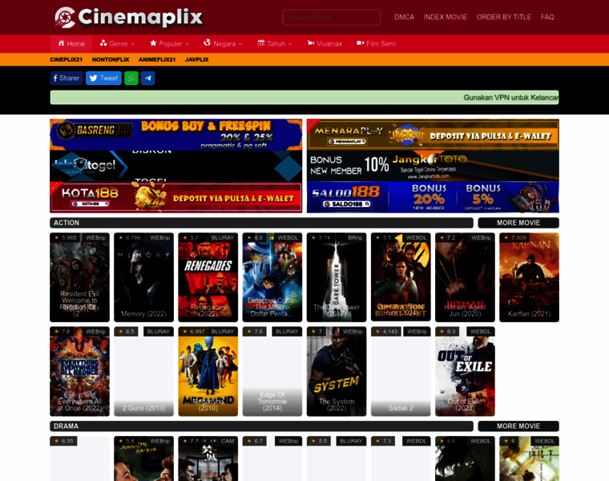Open Out of Exile (2023) poster
This screenshot has height=481, width=609.
click(x=465, y=371)
